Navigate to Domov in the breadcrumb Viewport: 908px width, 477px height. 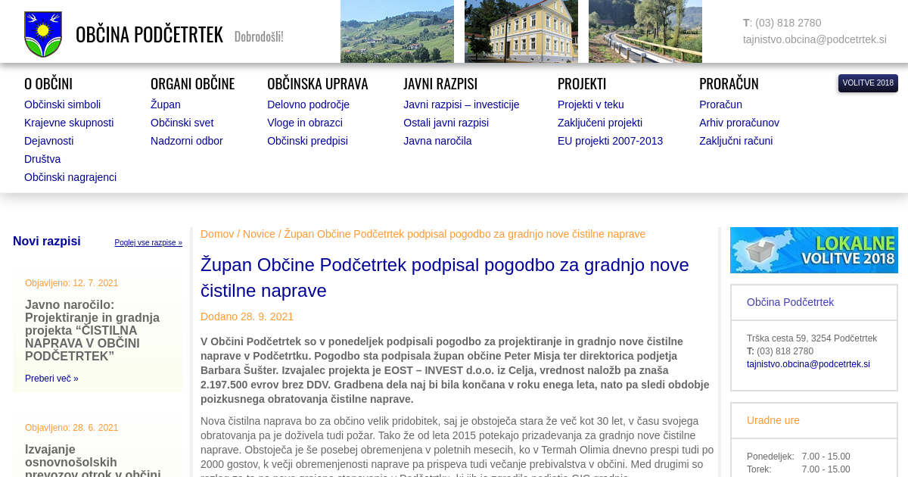(x=217, y=234)
